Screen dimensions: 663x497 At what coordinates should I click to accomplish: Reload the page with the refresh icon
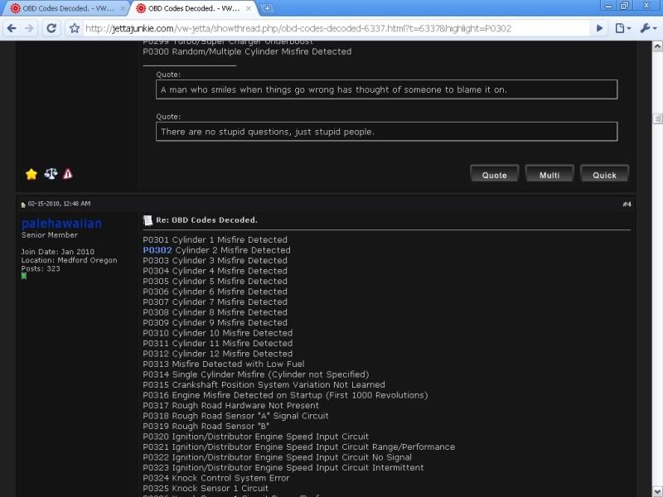pyautogui.click(x=51, y=28)
